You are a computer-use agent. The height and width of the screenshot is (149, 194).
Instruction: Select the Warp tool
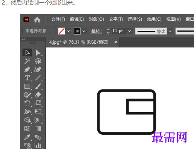coord(27,112)
